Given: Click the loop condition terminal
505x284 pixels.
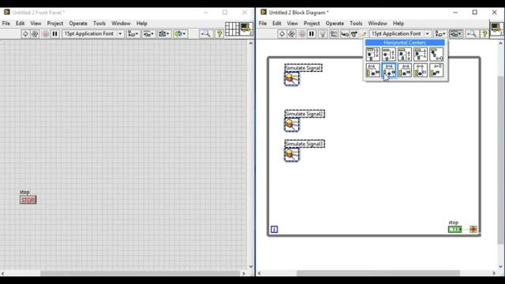Looking at the screenshot, I should click(x=473, y=230).
